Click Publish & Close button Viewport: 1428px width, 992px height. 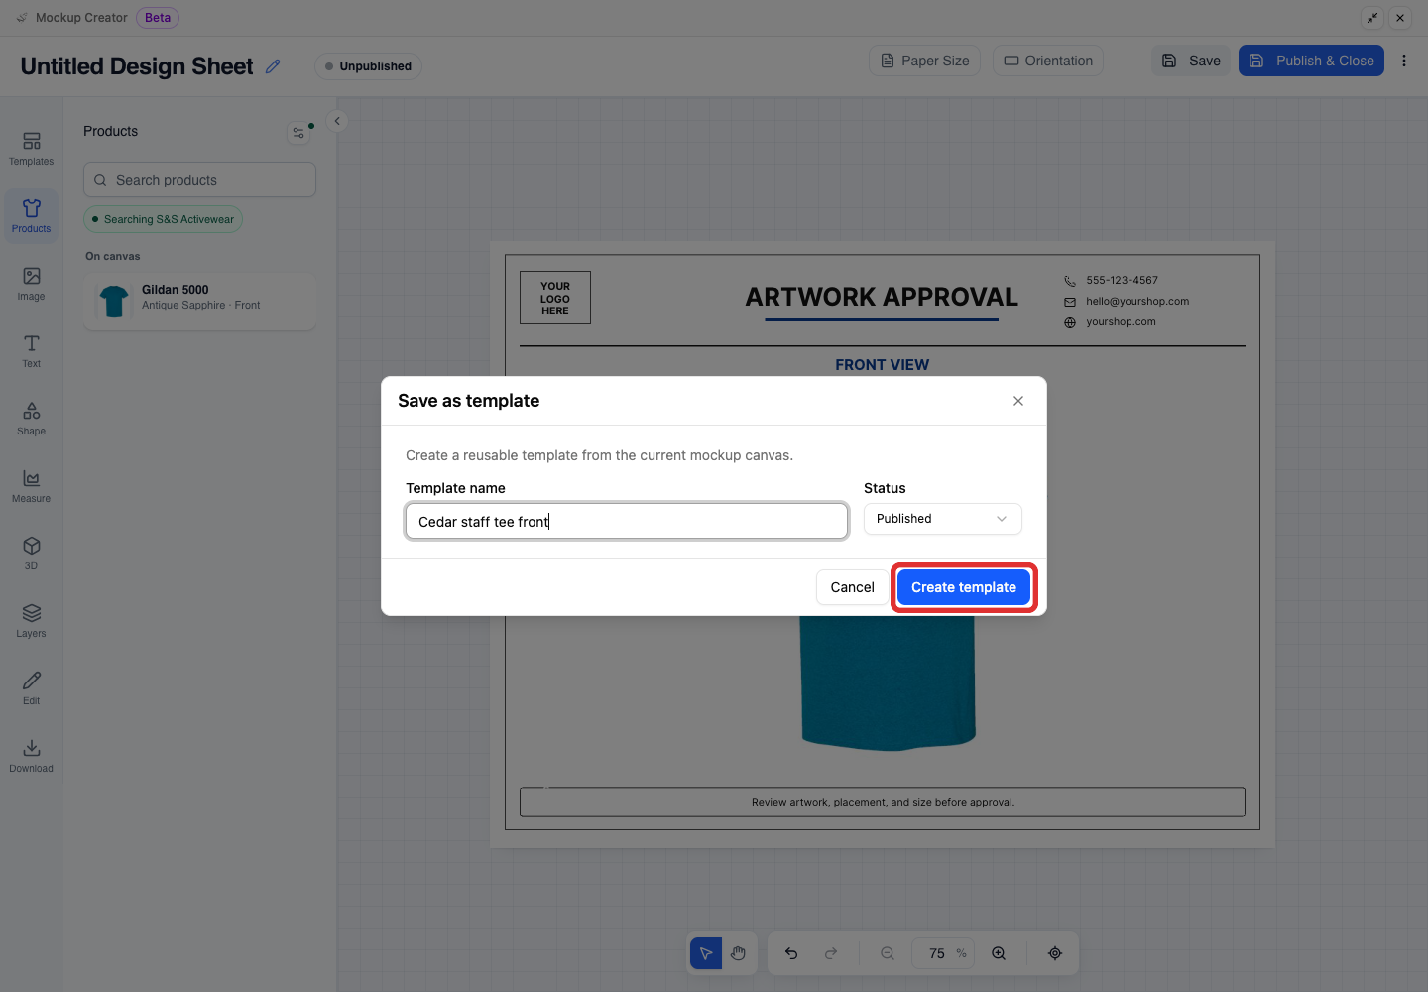tap(1311, 61)
